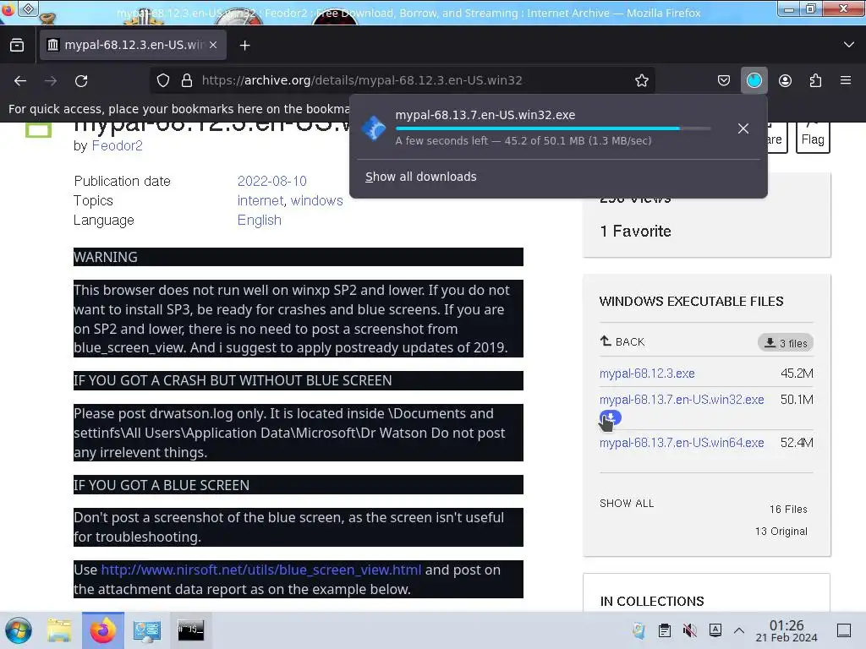Open clock showing 01:26

click(x=787, y=630)
